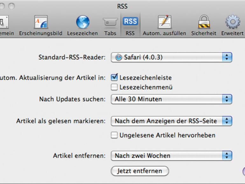Click the Allgemein switch icon

coord(4,22)
